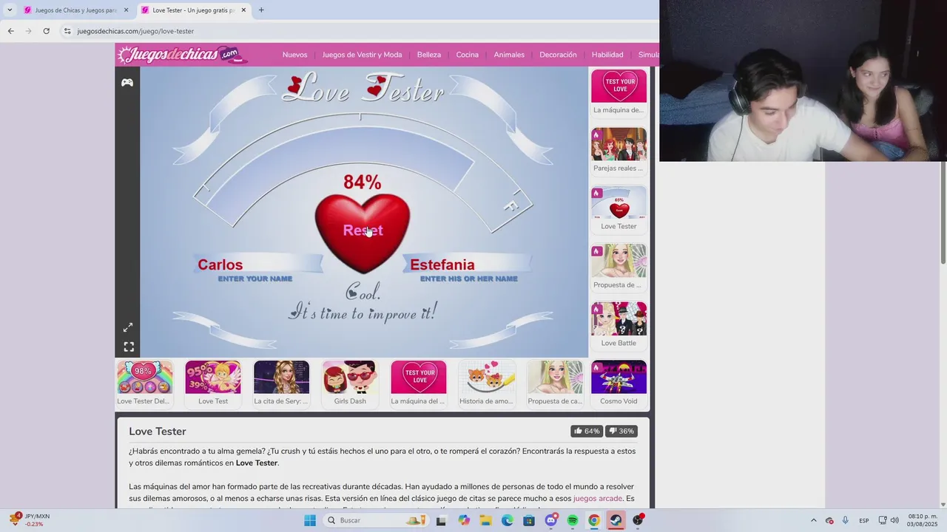The height and width of the screenshot is (532, 947).
Task: Open La máquina del... bottom thumbnail
Action: [x=418, y=384]
